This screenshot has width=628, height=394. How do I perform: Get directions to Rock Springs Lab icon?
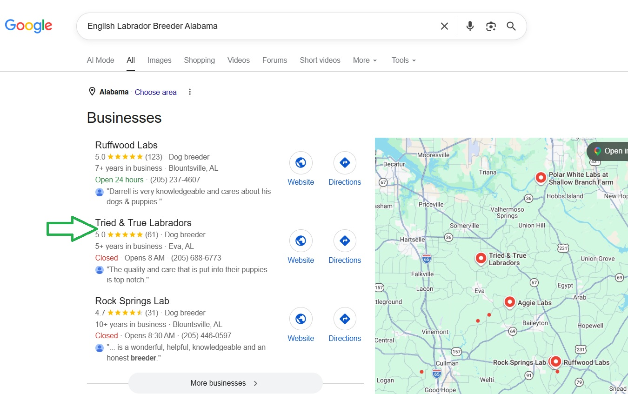coord(345,319)
